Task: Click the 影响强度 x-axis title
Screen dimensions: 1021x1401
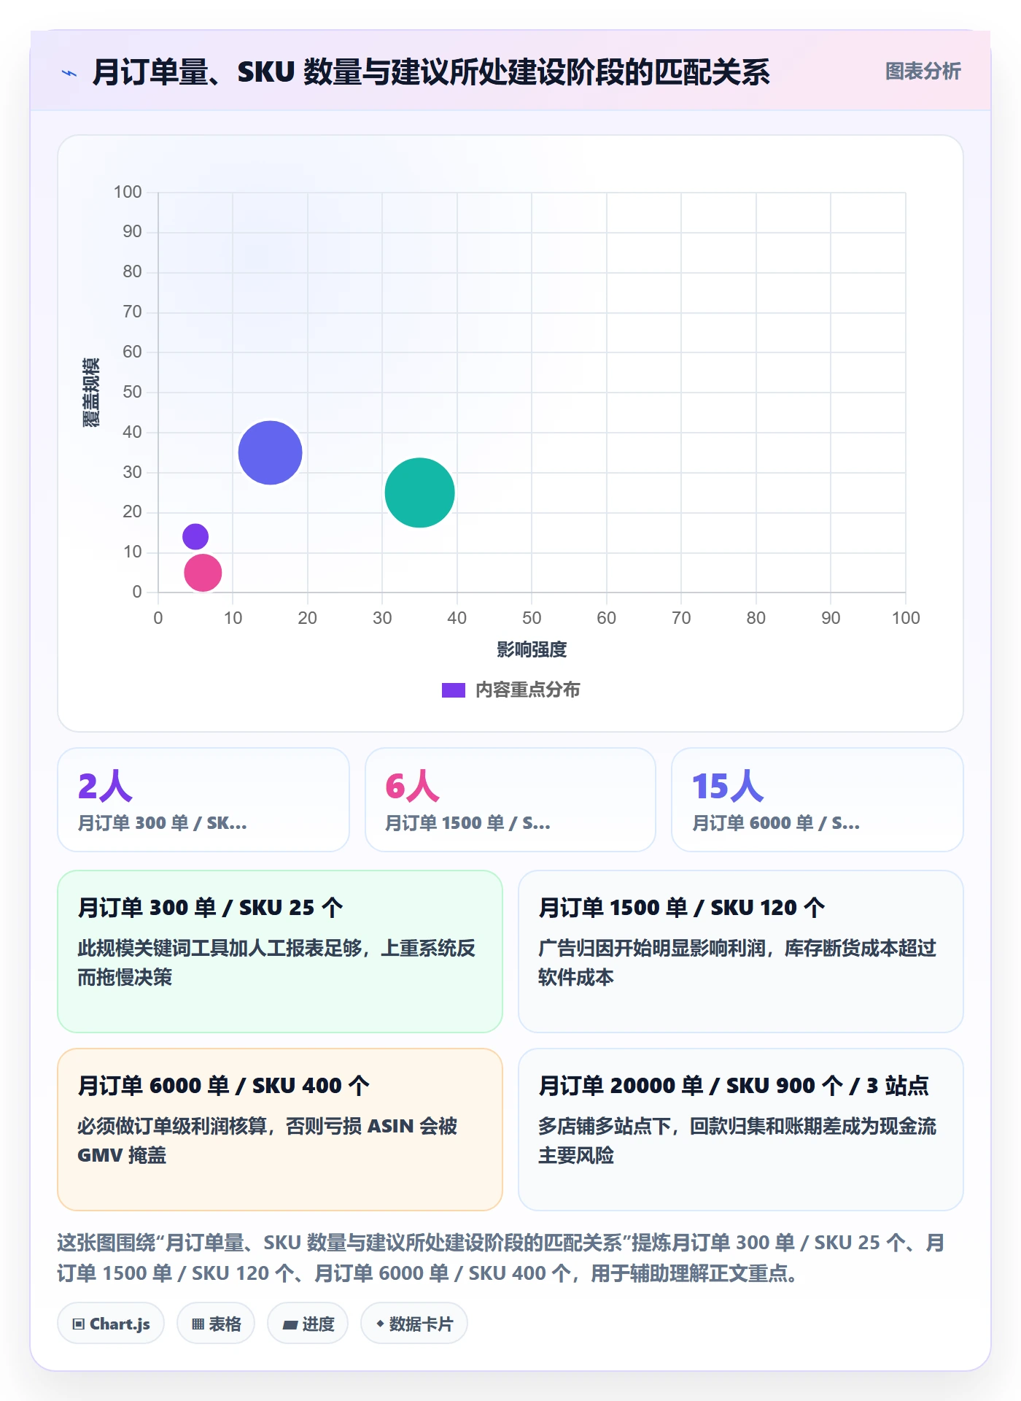Action: pyautogui.click(x=532, y=649)
